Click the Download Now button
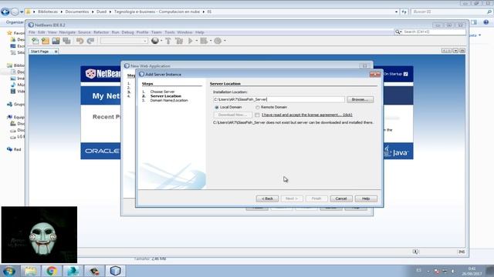 point(232,115)
